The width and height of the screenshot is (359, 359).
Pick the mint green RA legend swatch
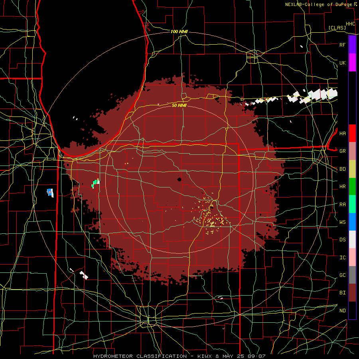pyautogui.click(x=352, y=204)
